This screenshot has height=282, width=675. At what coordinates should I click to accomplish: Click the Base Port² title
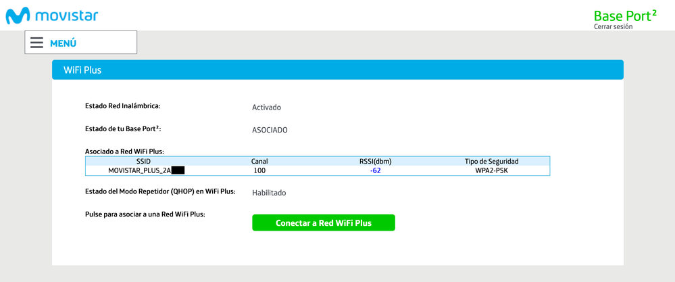[624, 15]
